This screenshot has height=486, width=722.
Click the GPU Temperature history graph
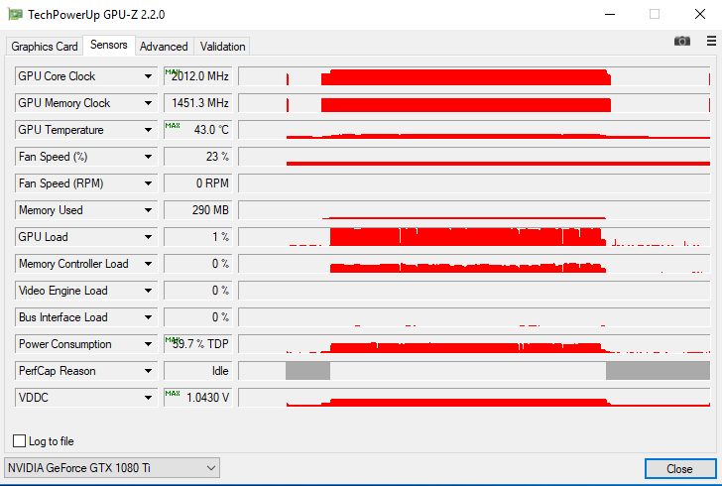pos(474,130)
